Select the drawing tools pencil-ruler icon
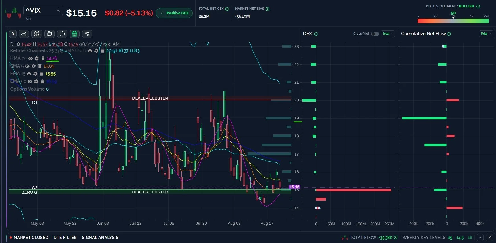 (37, 34)
